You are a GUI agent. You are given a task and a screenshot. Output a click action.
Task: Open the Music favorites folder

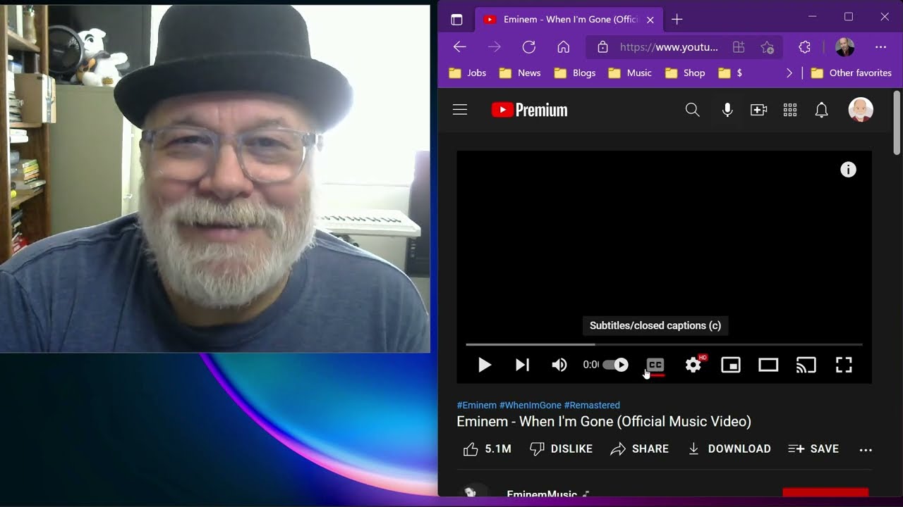629,73
